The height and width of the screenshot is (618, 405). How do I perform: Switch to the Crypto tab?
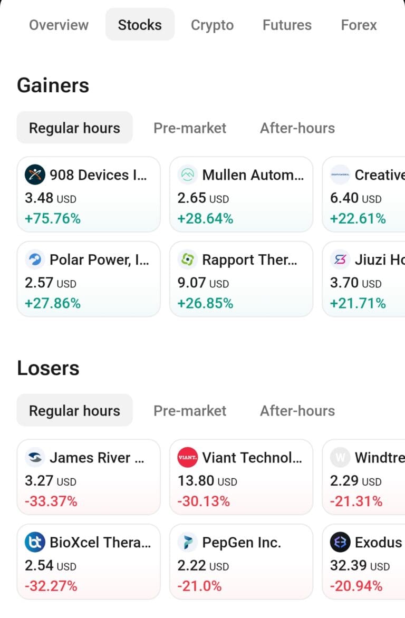pyautogui.click(x=212, y=24)
